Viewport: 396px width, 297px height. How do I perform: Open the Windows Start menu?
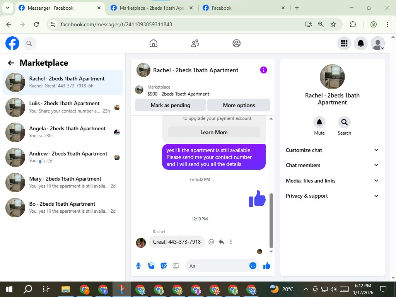(9, 289)
